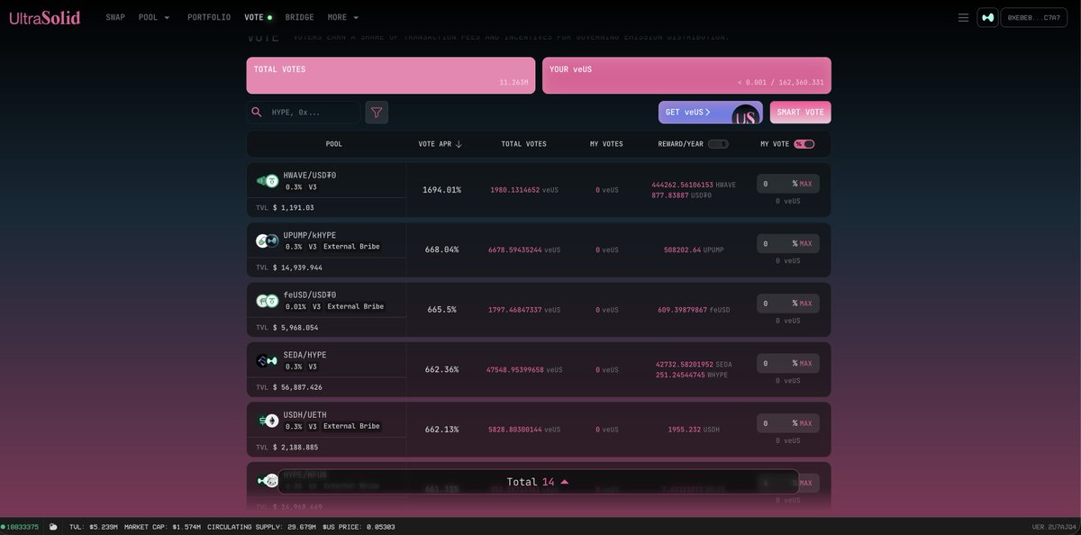Click the HyperEVM network icon button
Screen dimensions: 1081x535
987,17
